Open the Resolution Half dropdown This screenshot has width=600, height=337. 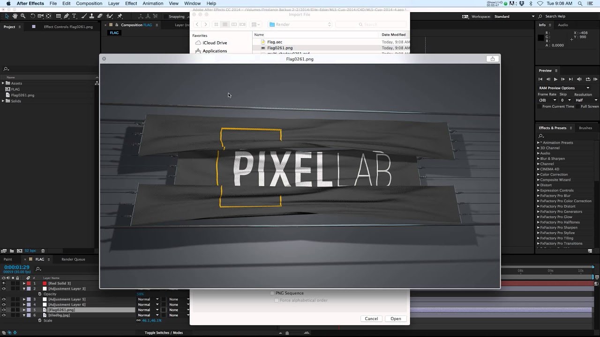[x=586, y=100]
